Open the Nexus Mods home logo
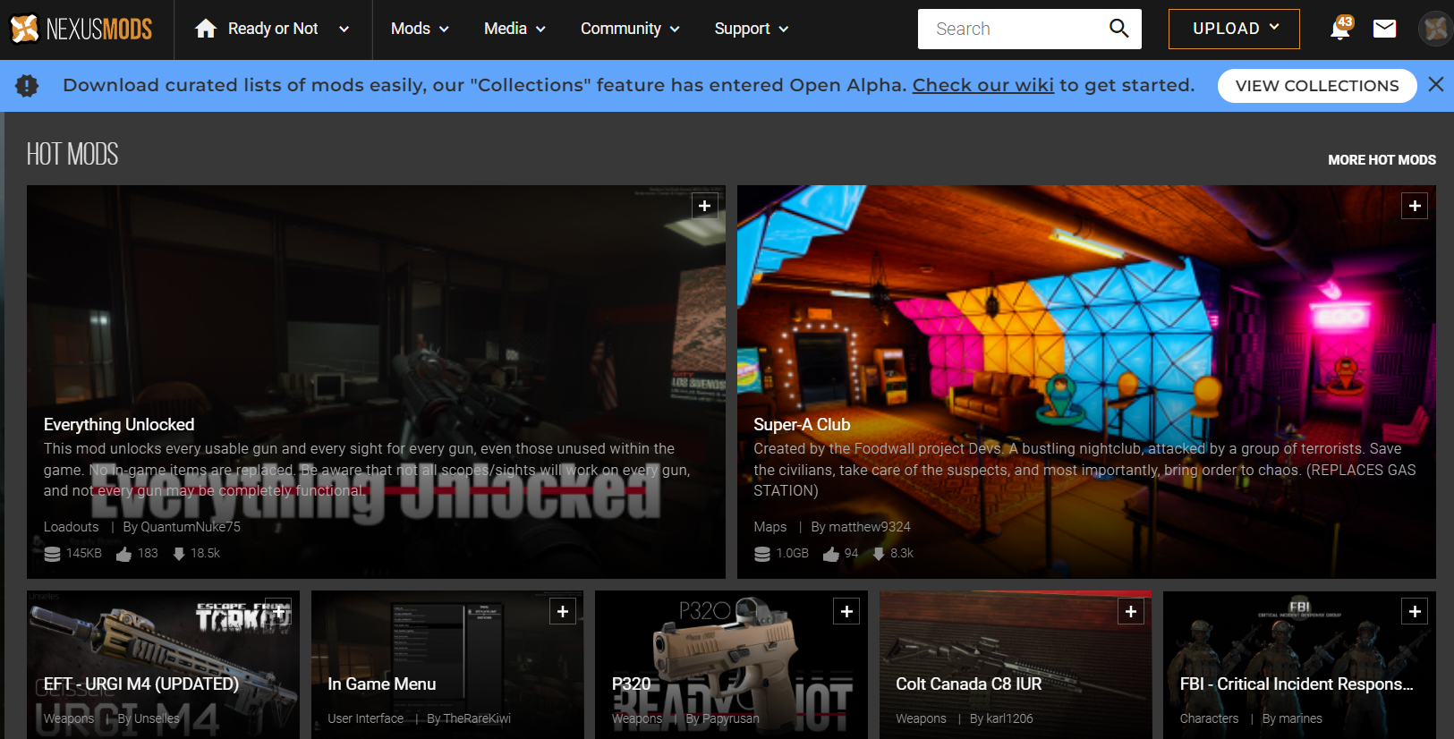Image resolution: width=1454 pixels, height=739 pixels. point(81,29)
